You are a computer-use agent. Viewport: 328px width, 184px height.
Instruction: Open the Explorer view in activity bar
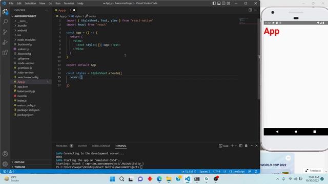click(x=5, y=12)
